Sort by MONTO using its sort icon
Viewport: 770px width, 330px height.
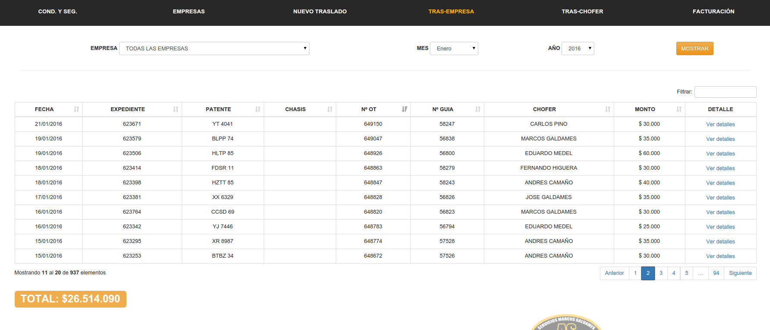679,109
